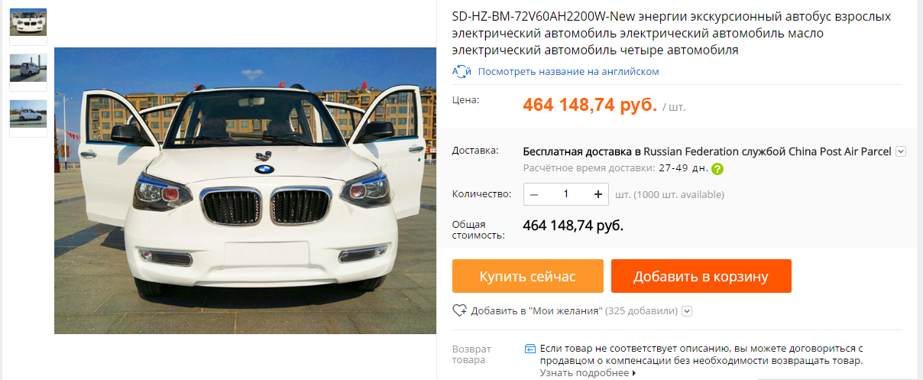Click the green question mark delivery help icon
This screenshot has height=380, width=923.
(x=717, y=169)
